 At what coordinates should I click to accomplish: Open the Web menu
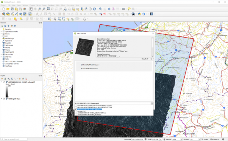click(x=58, y=5)
